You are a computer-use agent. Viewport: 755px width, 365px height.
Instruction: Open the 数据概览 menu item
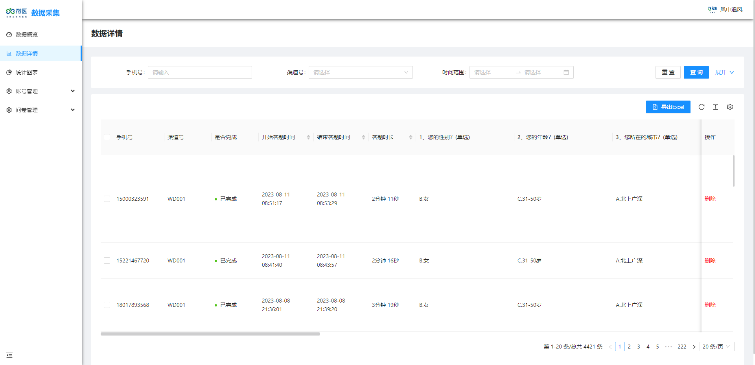pyautogui.click(x=41, y=35)
